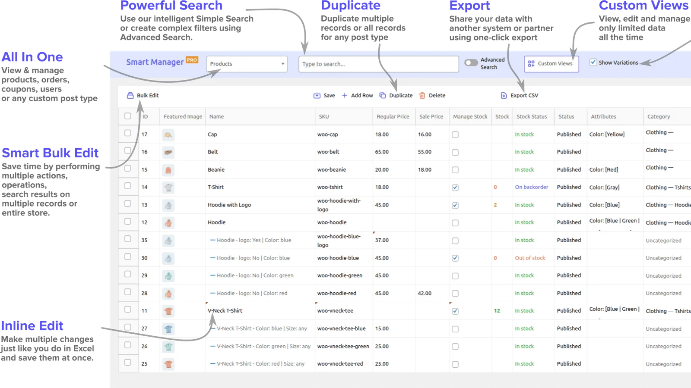This screenshot has width=691, height=388.
Task: Focus the Type to search field
Action: pyautogui.click(x=378, y=64)
